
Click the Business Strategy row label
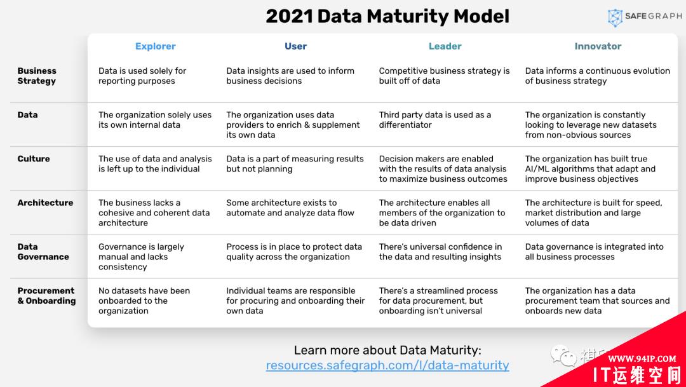pos(37,76)
